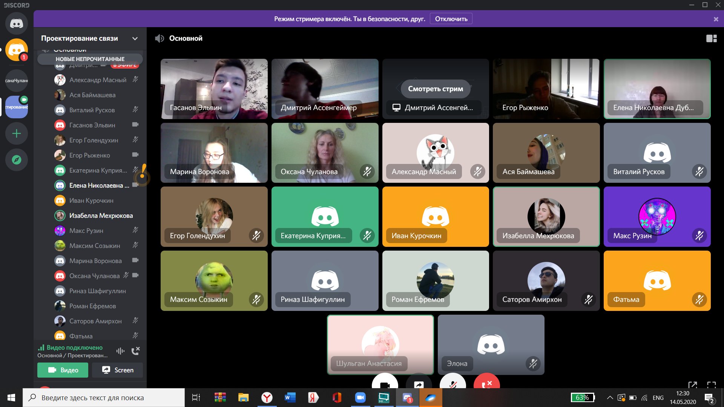Screen dimensions: 724x407
Task: Select Изабелла Мехрюкова in the member list
Action: click(101, 216)
